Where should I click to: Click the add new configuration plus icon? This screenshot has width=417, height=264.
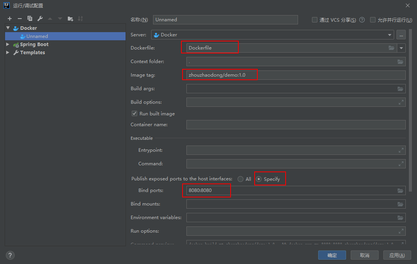[x=10, y=19]
